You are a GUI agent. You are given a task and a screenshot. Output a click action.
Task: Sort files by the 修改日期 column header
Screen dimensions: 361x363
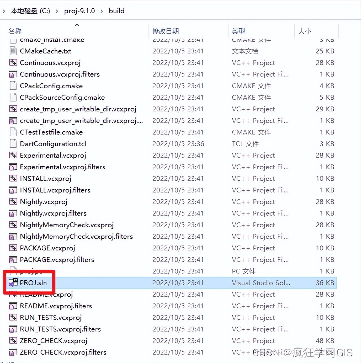point(166,31)
